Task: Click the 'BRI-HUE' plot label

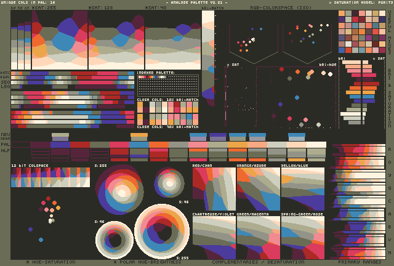Action: 328,65
